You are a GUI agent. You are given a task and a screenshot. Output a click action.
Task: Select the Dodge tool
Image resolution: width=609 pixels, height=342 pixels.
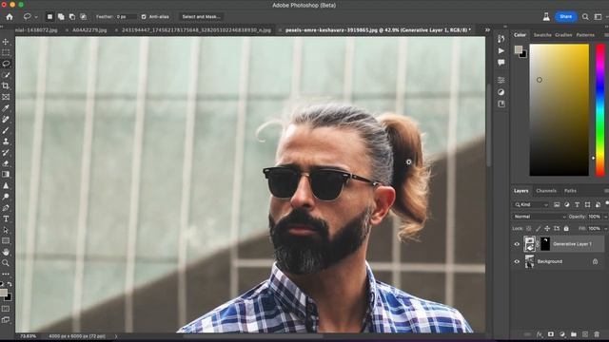click(6, 197)
